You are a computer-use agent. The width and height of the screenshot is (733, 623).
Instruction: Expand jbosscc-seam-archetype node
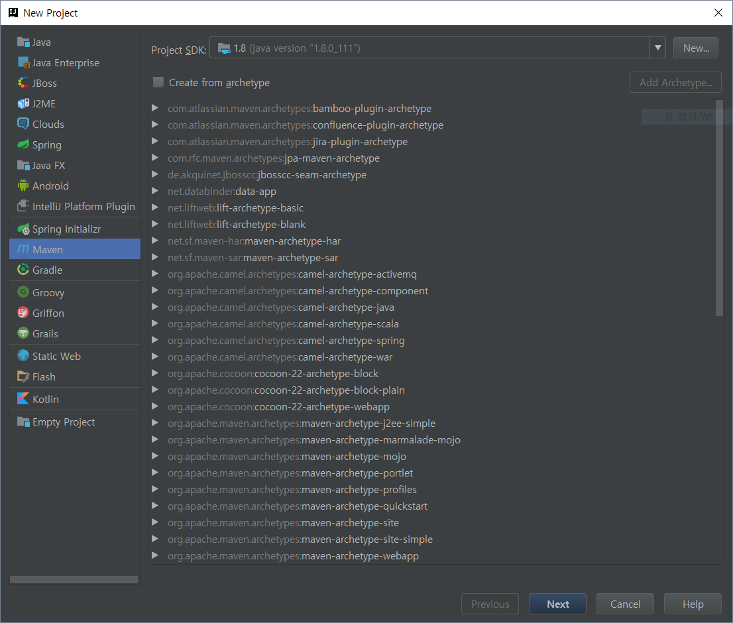tap(155, 174)
